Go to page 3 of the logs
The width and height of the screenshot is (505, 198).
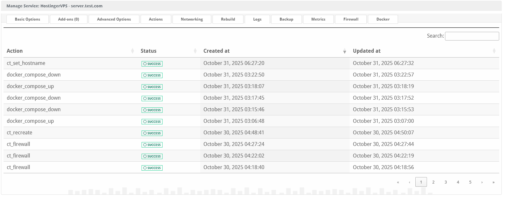click(446, 182)
